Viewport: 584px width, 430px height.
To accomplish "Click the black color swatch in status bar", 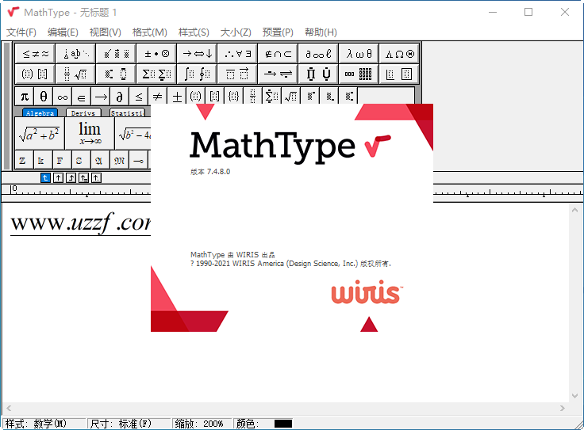I will [x=283, y=424].
